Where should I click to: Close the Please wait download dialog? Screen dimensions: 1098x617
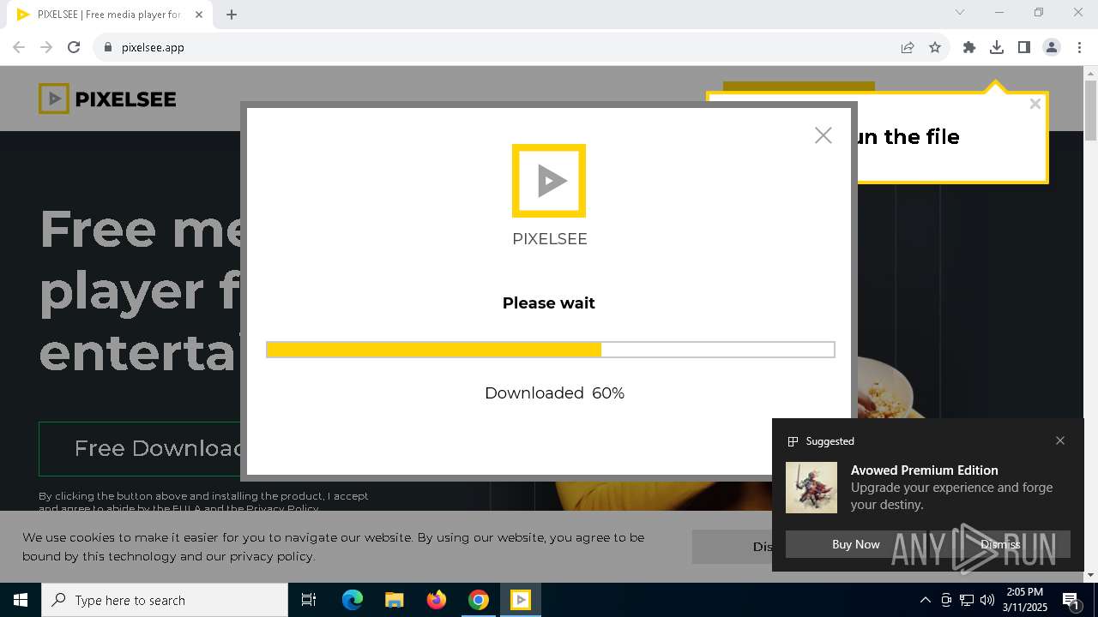(x=823, y=135)
